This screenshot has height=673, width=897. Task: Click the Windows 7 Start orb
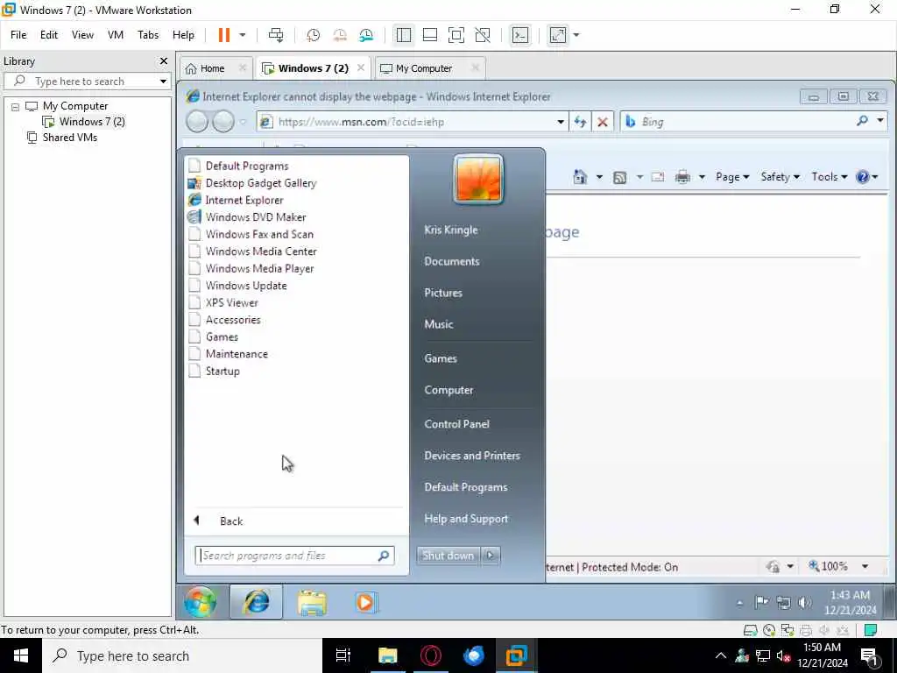click(201, 602)
